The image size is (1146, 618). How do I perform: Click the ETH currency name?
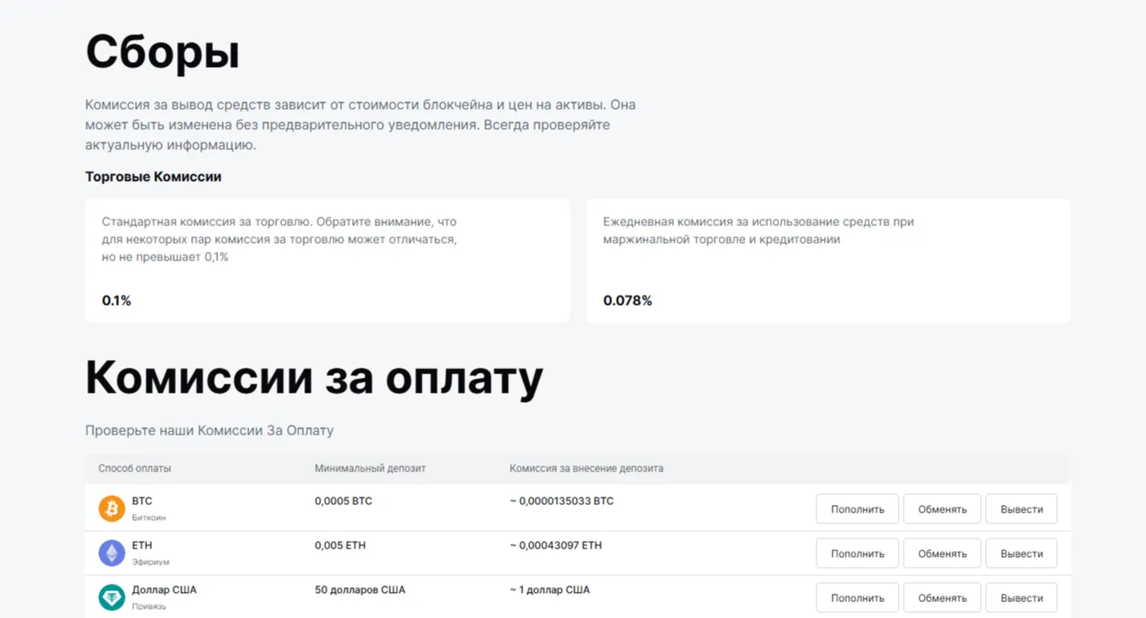pos(142,545)
